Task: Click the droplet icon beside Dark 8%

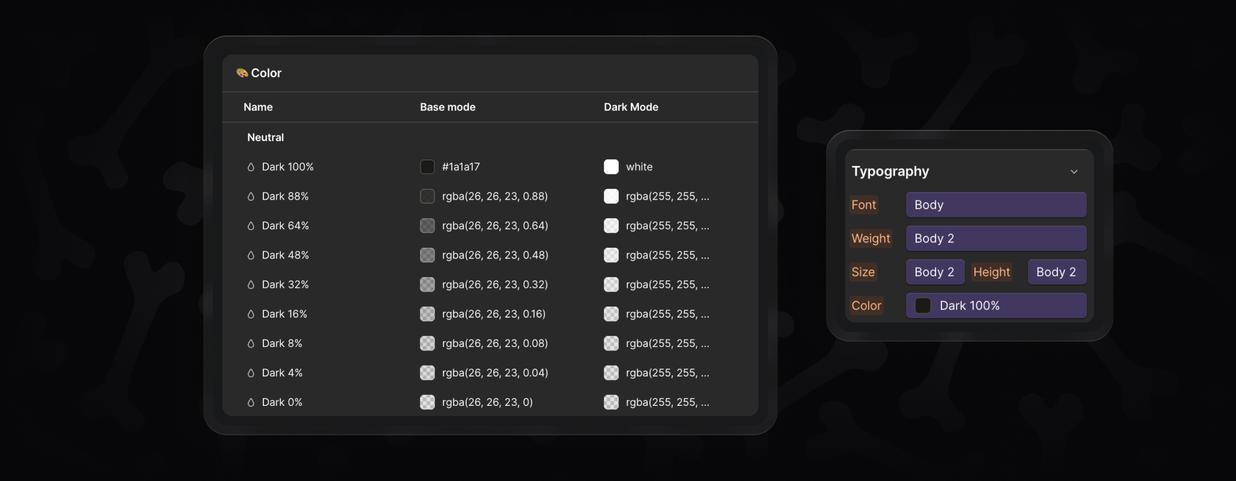Action: [x=251, y=343]
